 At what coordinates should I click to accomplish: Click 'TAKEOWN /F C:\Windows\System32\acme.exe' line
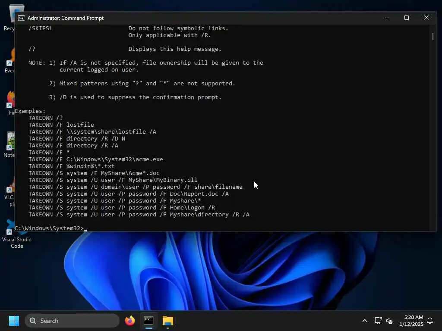click(96, 159)
